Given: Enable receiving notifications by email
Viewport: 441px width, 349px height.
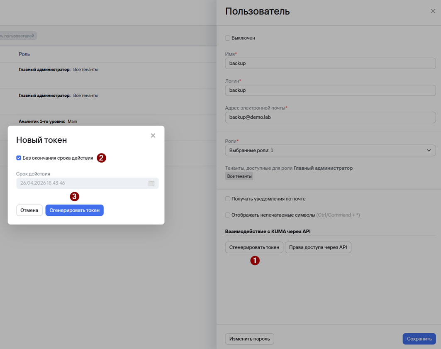Looking at the screenshot, I should tap(227, 199).
